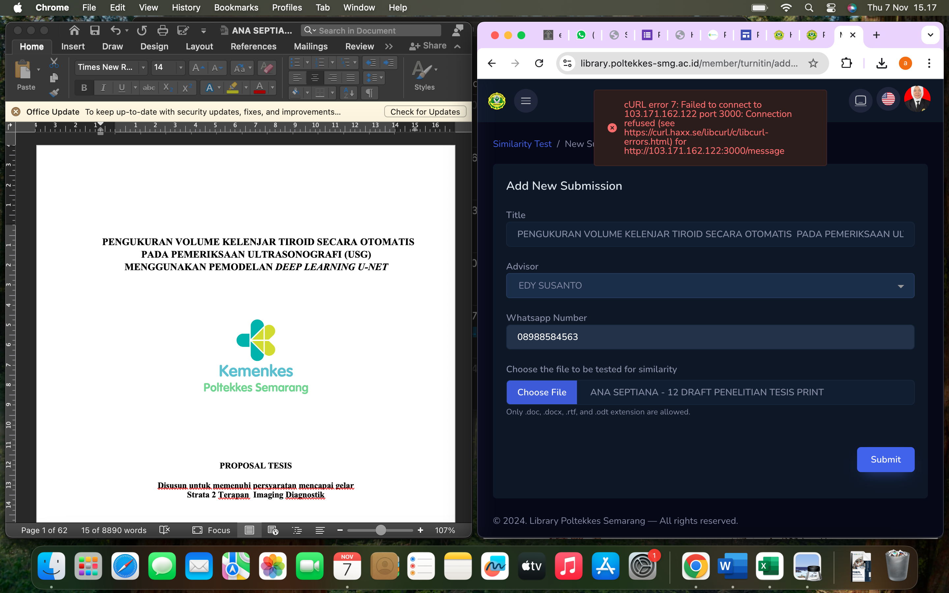Open hamburger menu on library site
Viewport: 949px width, 593px height.
click(526, 101)
